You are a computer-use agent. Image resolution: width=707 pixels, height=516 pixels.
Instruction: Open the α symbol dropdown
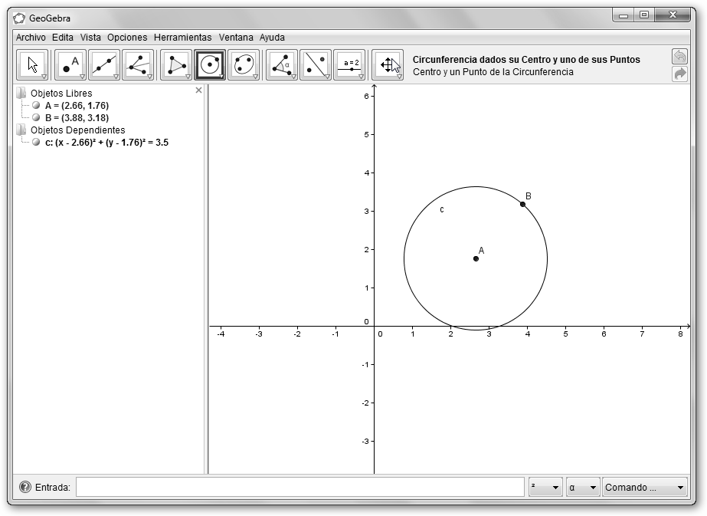tap(582, 488)
